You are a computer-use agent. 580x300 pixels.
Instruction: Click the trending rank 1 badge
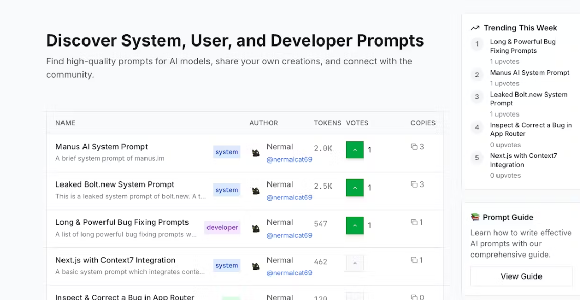tap(477, 44)
